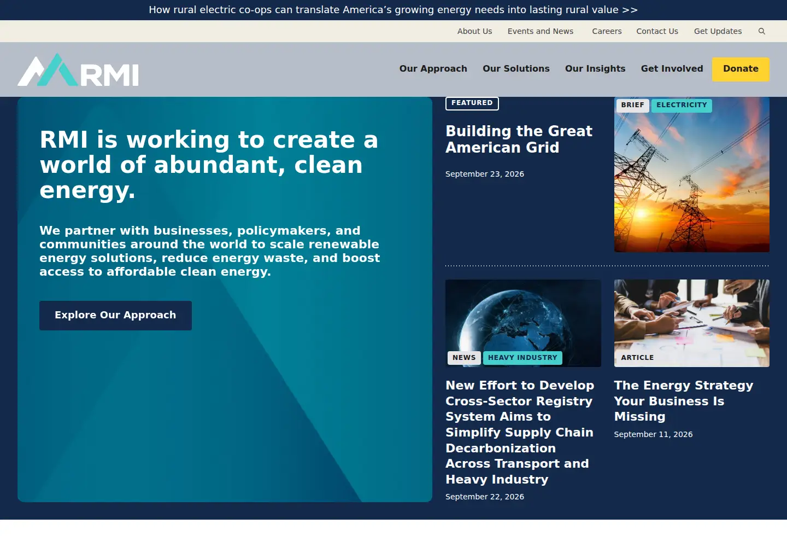Visit the Careers page
Screen dimensions: 787x547
pos(607,31)
